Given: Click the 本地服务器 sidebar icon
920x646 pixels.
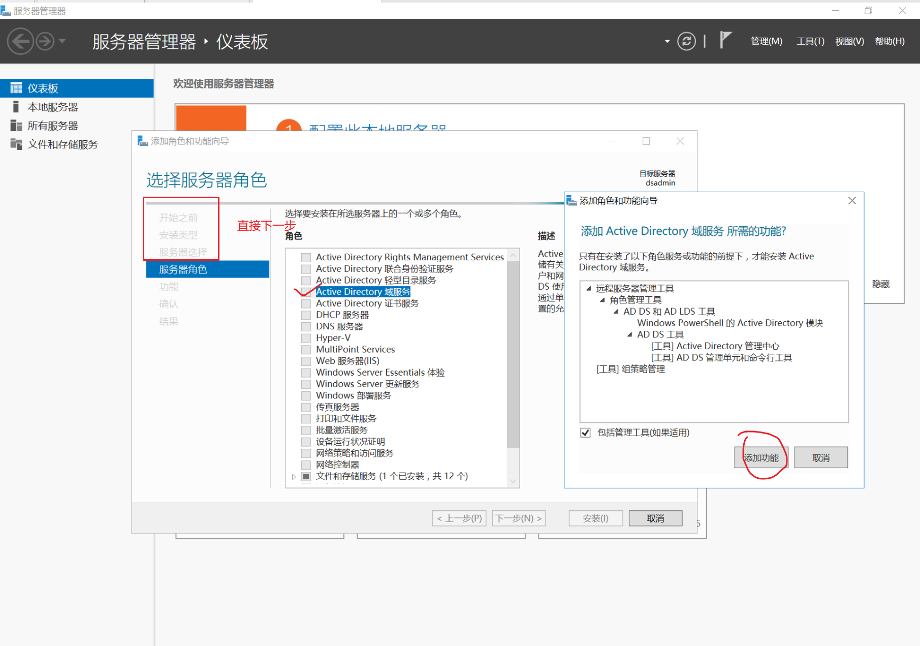Looking at the screenshot, I should pos(16,107).
